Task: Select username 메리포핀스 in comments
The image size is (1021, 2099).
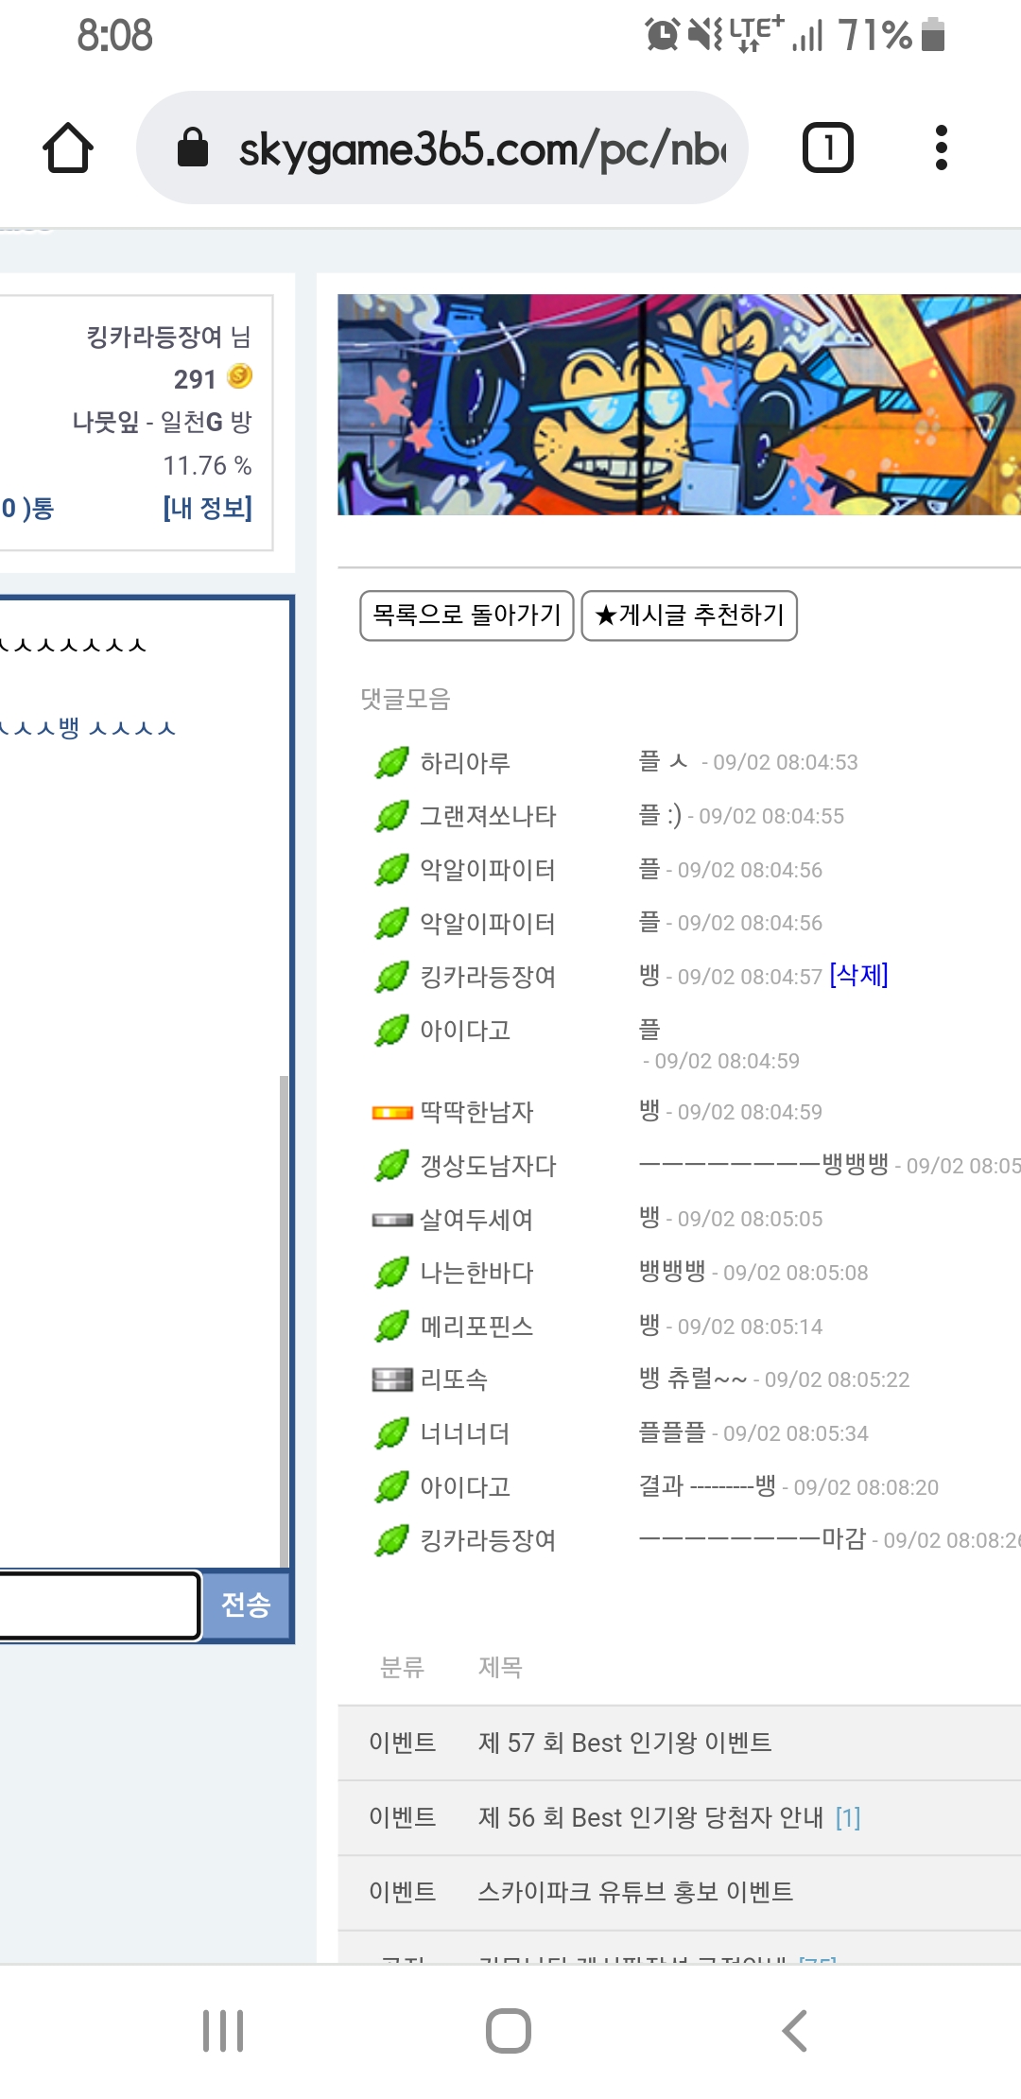Action: (476, 1327)
